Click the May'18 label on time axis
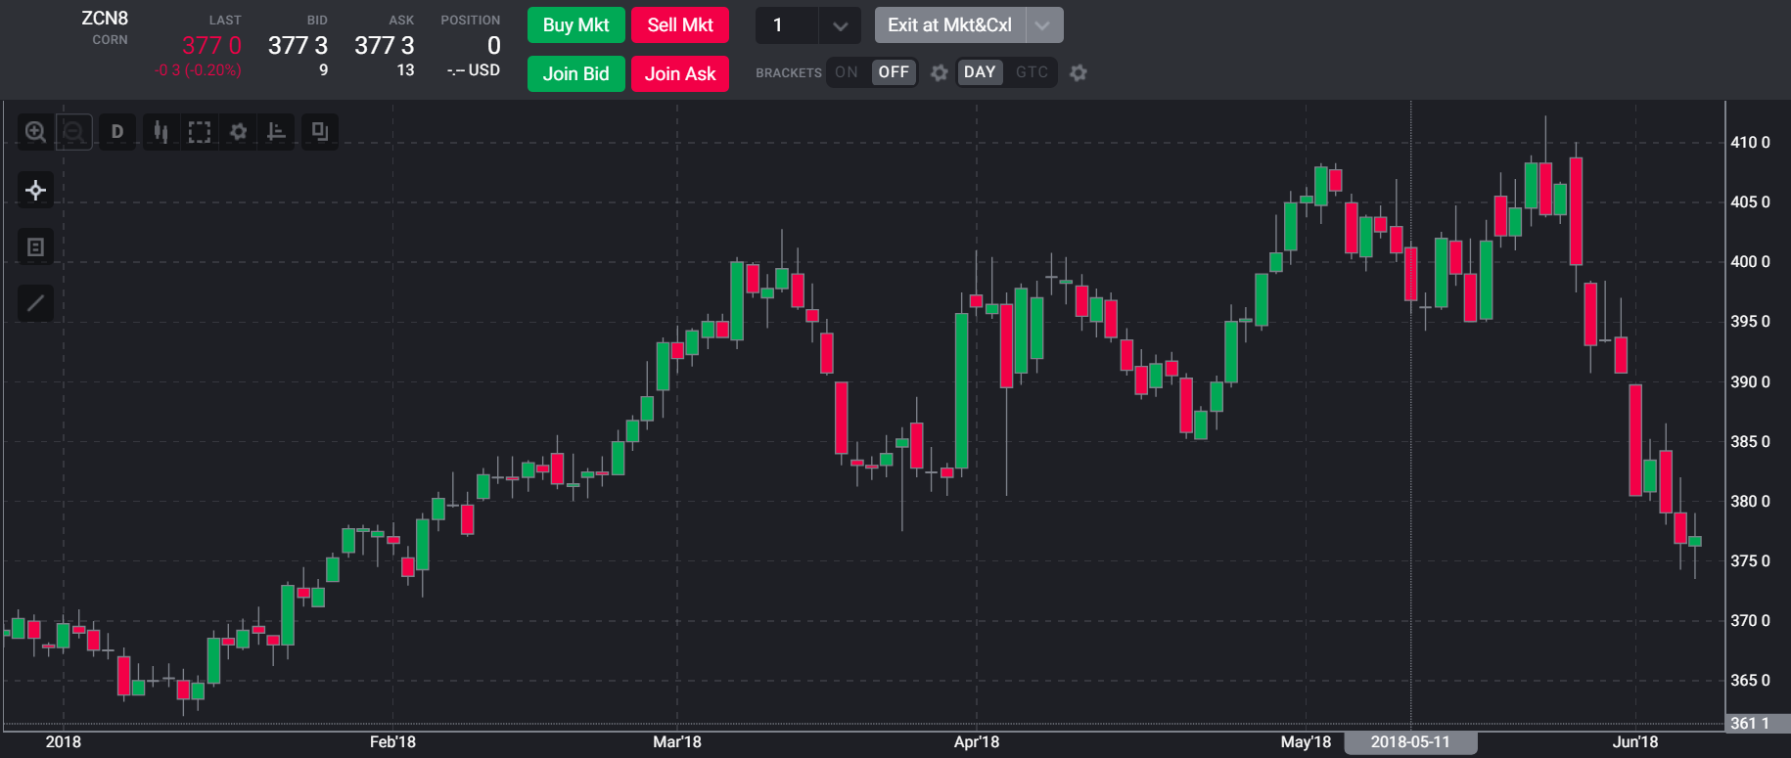Screen dimensions: 1791x758 coord(1306,742)
